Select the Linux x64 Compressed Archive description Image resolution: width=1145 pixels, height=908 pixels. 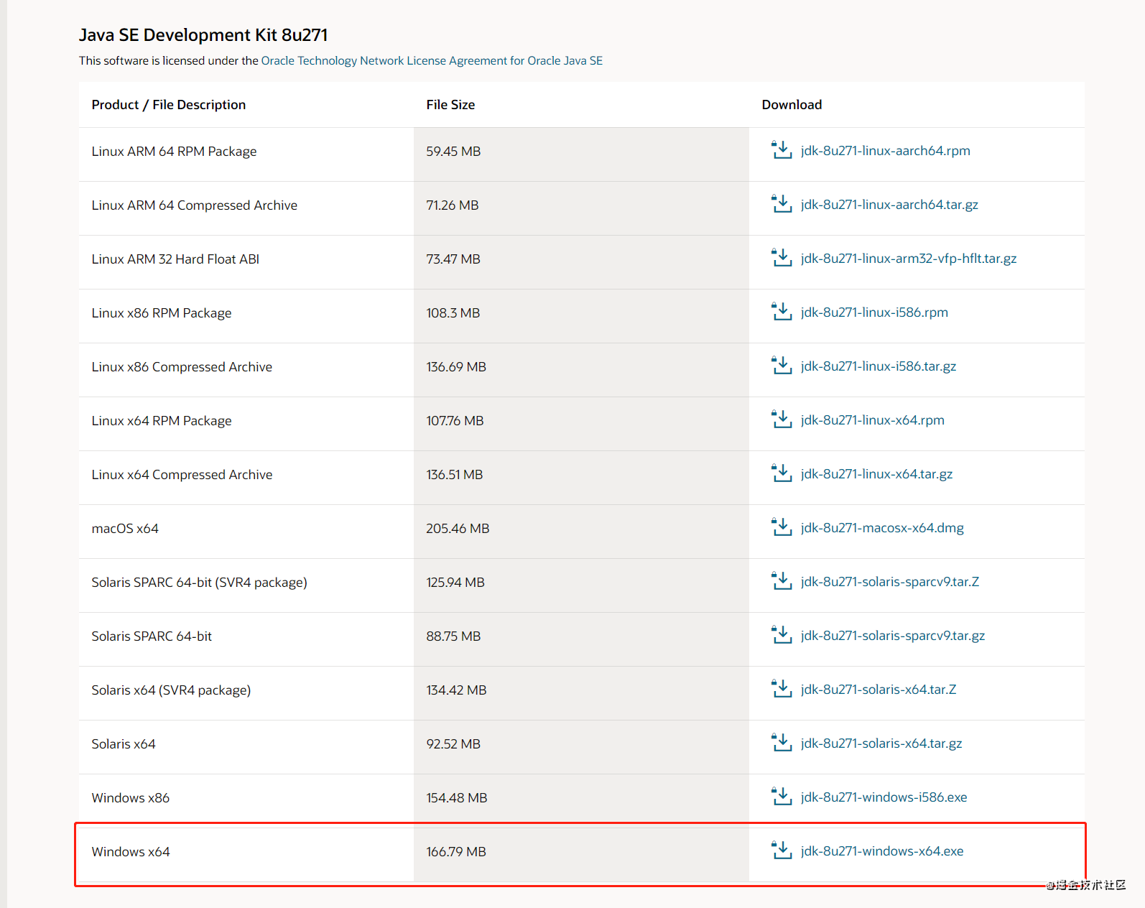click(x=182, y=475)
